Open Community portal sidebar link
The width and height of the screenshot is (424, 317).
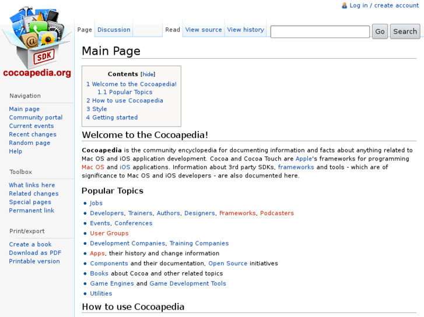pos(36,117)
